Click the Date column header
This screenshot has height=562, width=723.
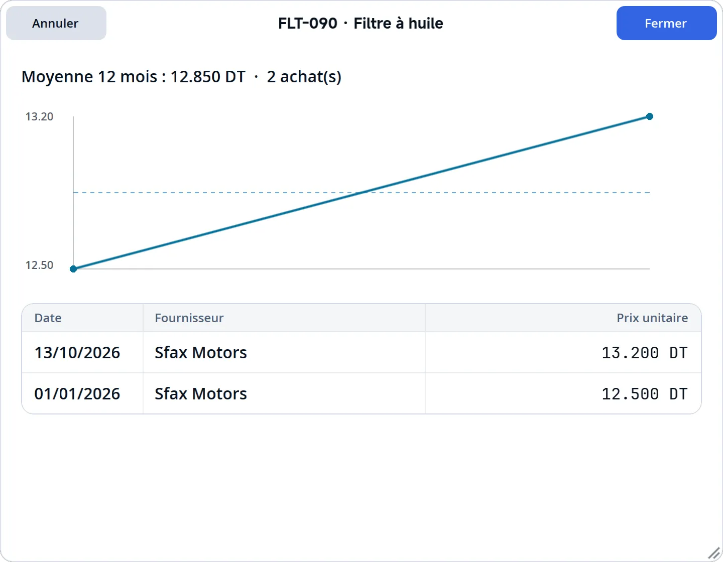click(82, 318)
